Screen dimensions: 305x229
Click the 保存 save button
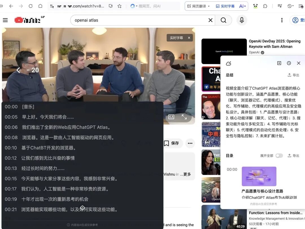173,143
